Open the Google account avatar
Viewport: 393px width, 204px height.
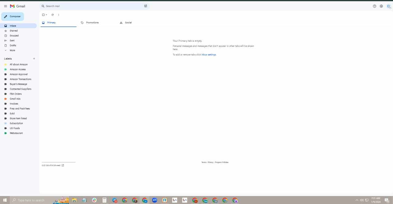pyautogui.click(x=389, y=6)
